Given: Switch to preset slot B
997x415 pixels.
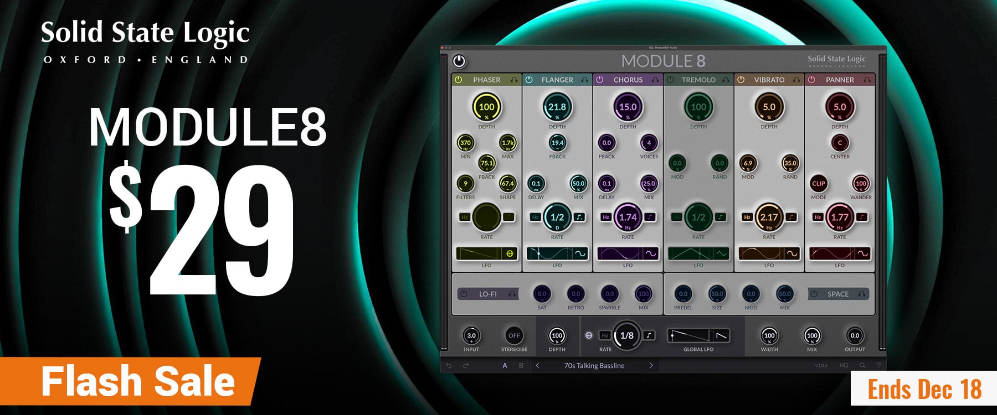Looking at the screenshot, I should click(x=521, y=366).
